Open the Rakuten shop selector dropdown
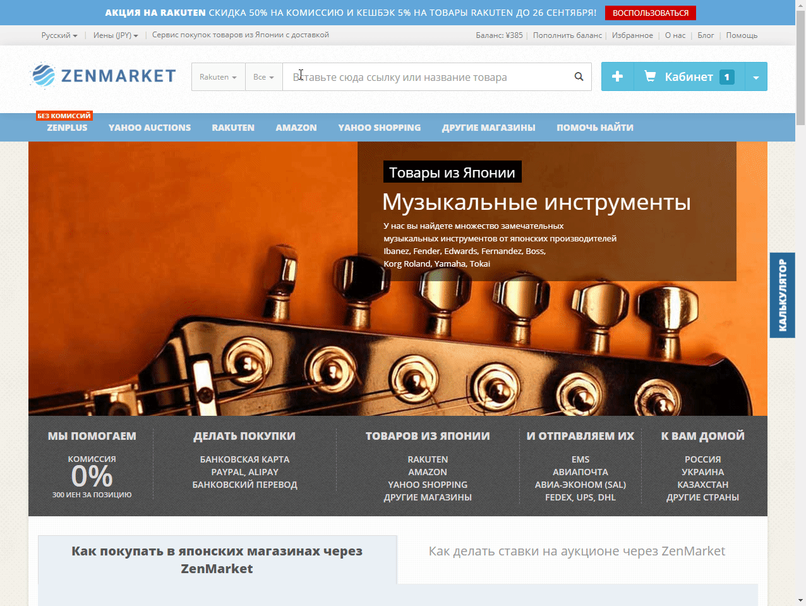The image size is (806, 606). pos(218,77)
